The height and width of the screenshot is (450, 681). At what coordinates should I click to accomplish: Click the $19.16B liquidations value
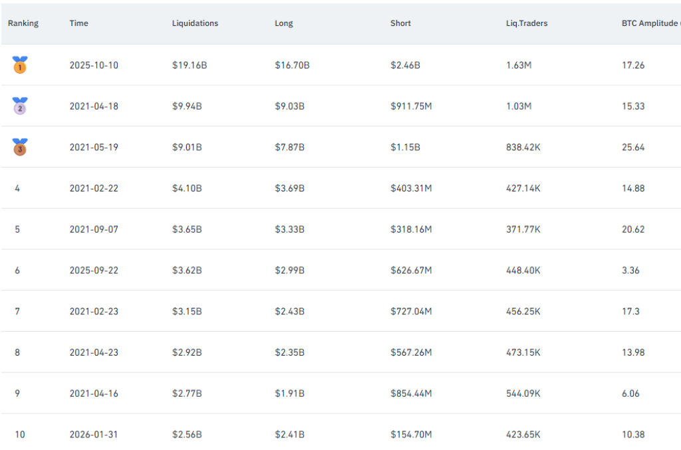point(190,65)
